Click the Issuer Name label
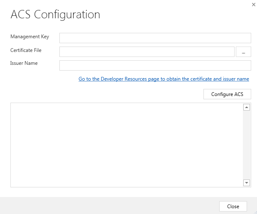Screen dimensions: 257x214 [24, 63]
